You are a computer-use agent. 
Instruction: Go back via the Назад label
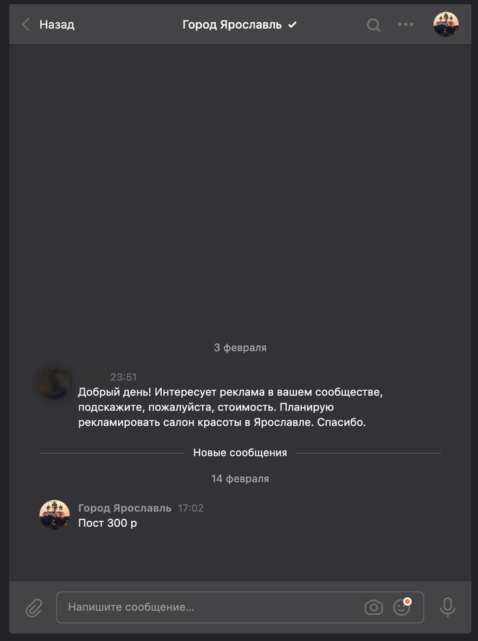click(57, 25)
